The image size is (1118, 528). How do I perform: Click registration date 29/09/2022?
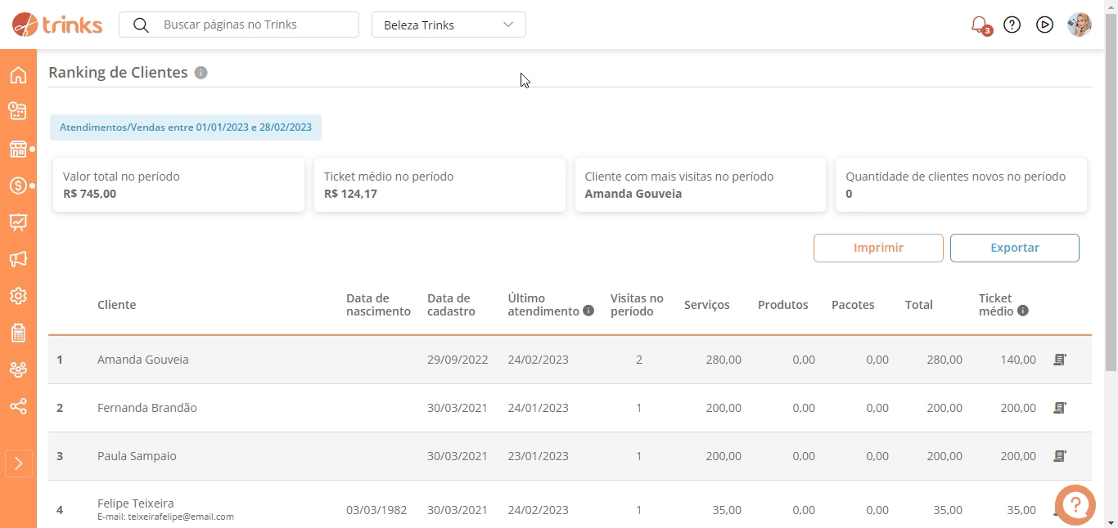click(x=458, y=360)
